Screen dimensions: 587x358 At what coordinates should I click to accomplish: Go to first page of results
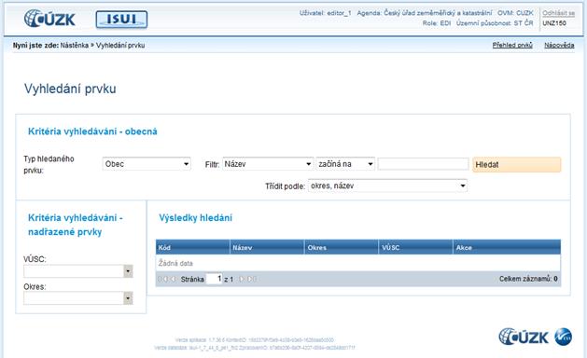(163, 279)
